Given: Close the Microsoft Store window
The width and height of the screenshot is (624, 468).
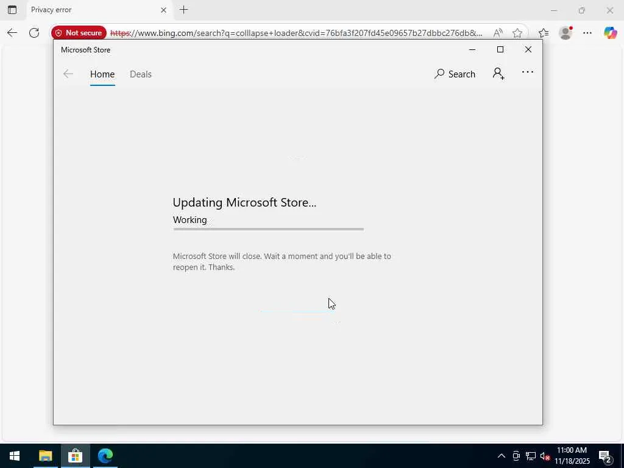Looking at the screenshot, I should (x=528, y=50).
